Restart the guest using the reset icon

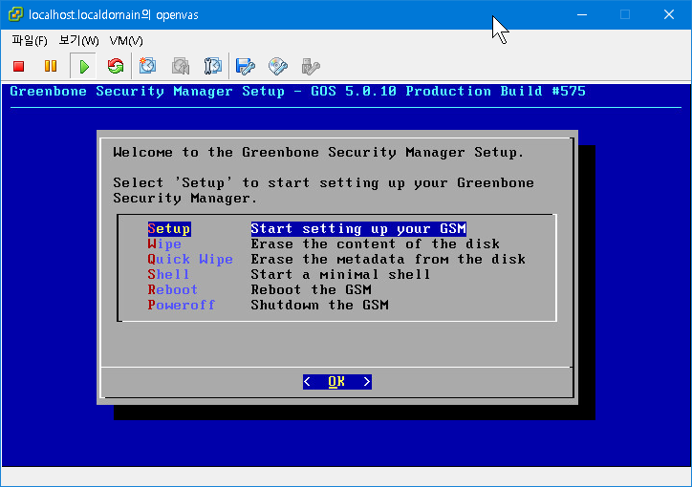click(x=116, y=66)
